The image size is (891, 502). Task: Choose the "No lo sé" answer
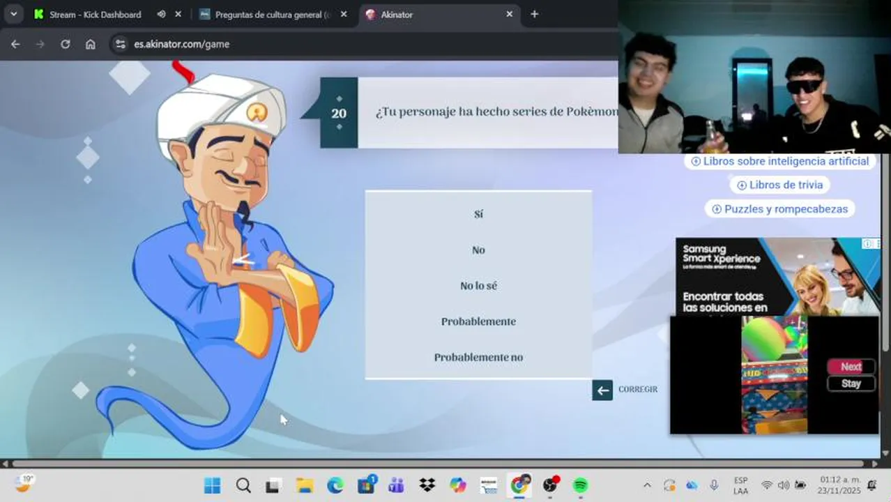point(478,286)
